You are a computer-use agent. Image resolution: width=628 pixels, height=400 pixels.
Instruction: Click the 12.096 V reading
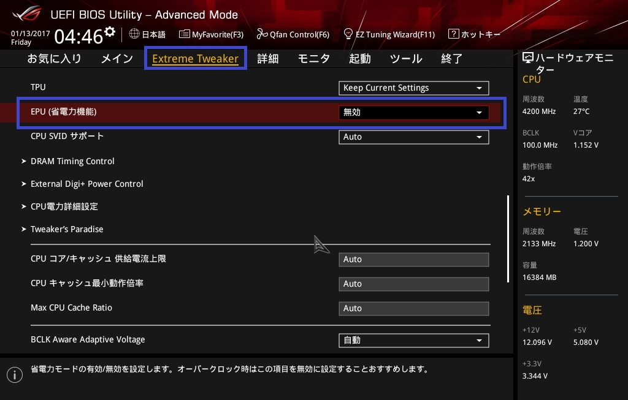(x=537, y=342)
